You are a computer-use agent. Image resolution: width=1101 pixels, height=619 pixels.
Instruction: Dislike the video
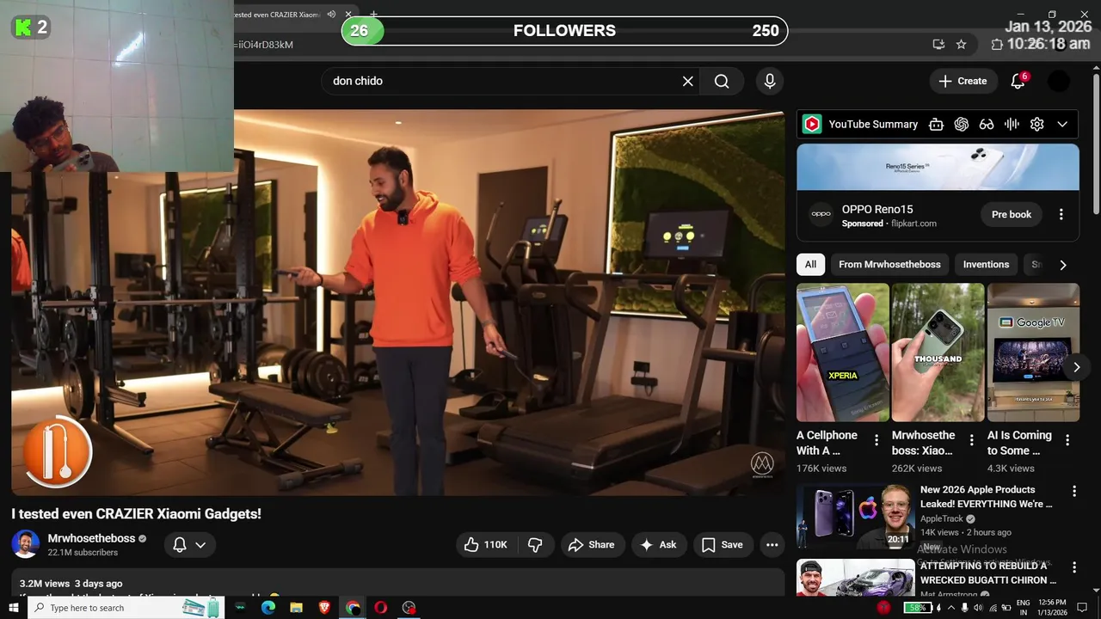534,544
